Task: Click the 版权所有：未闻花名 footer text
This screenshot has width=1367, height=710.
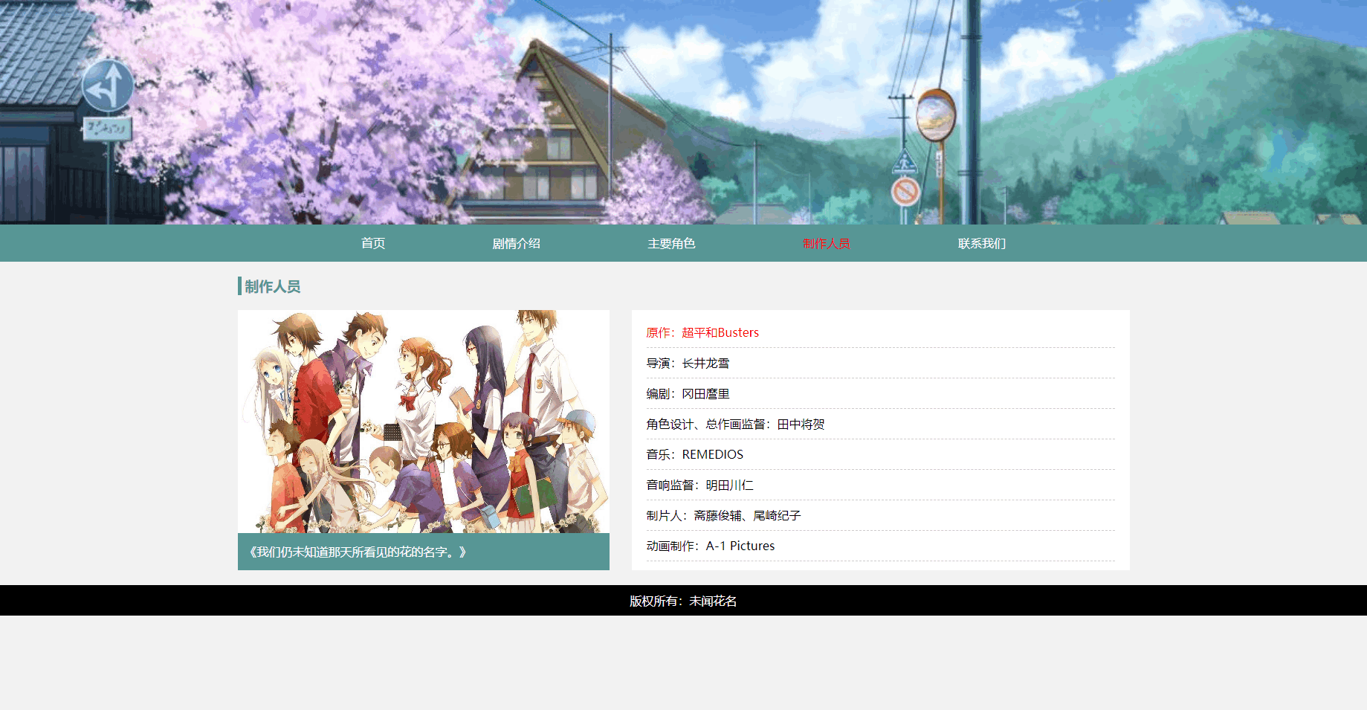Action: [x=683, y=601]
